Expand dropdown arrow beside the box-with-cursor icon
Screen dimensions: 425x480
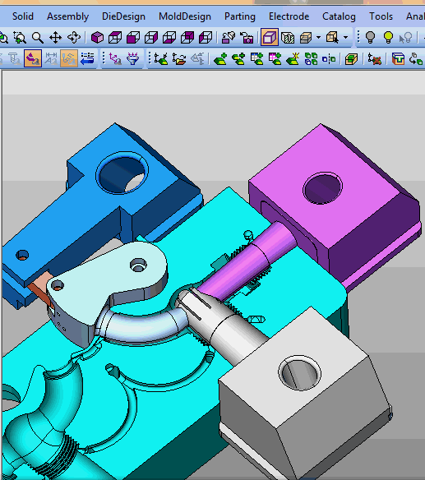pos(346,38)
